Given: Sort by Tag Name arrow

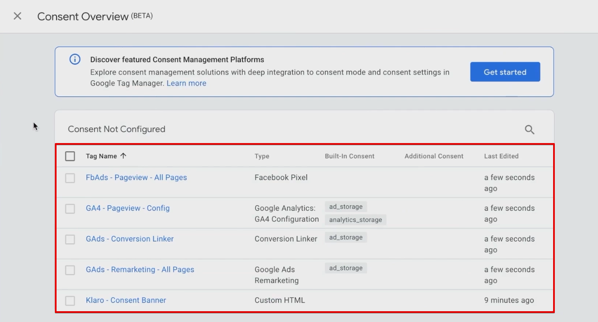Looking at the screenshot, I should (123, 156).
